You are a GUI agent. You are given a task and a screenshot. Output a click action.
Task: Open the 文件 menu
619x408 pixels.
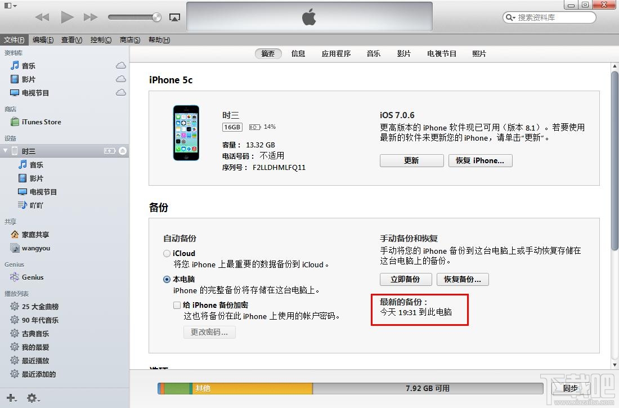tap(14, 39)
